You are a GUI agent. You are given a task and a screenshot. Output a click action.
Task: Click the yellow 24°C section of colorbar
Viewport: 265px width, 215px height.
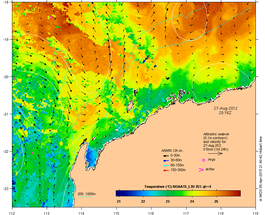192,193
